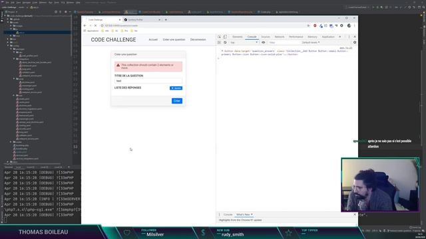Collapse the packages folder in tree
Viewport: 426px width, 239px height.
(x=11, y=49)
